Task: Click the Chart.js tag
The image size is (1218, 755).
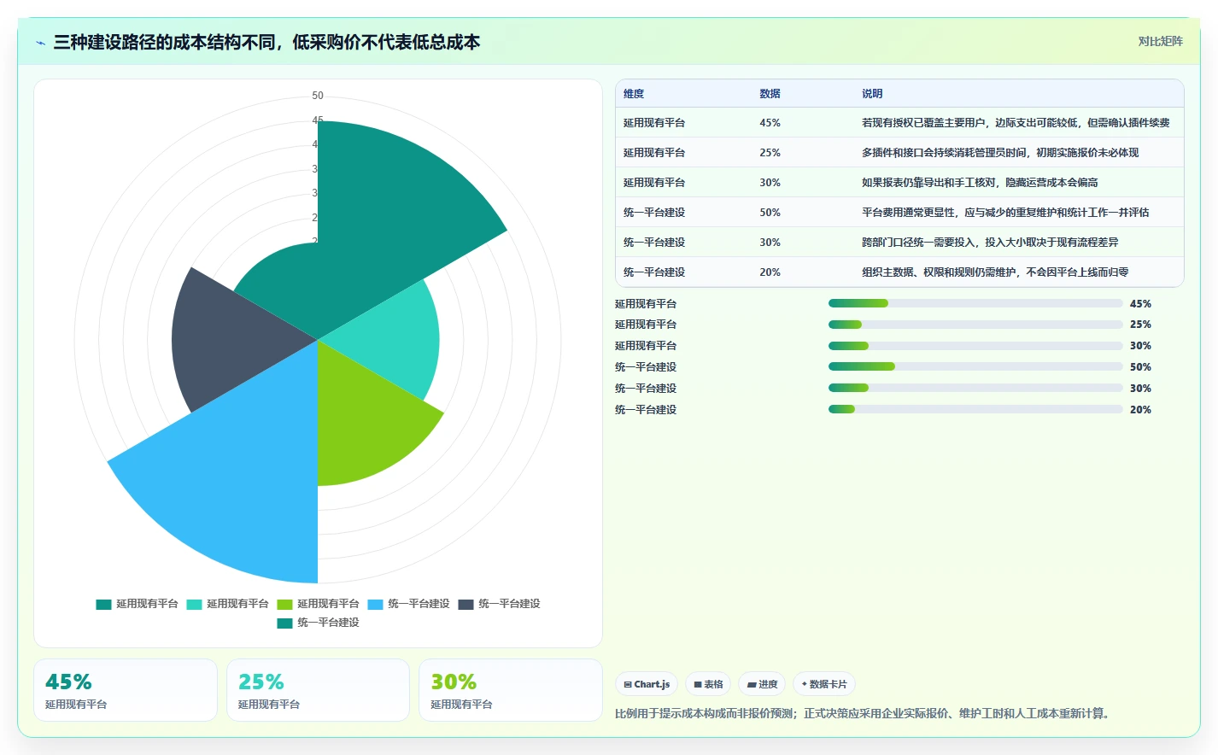Action: [x=647, y=684]
